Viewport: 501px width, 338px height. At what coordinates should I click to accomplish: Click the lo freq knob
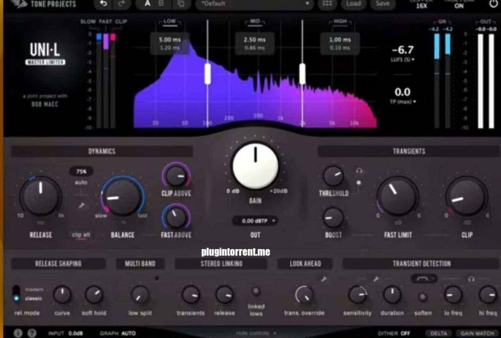(453, 295)
